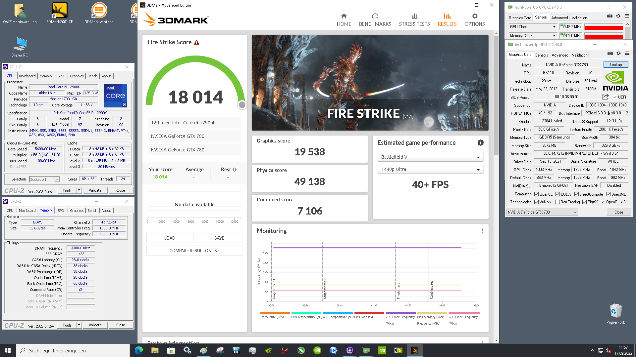Click the NVIDIA logo in GPU-Z
The width and height of the screenshot is (636, 357).
pyautogui.click(x=615, y=81)
